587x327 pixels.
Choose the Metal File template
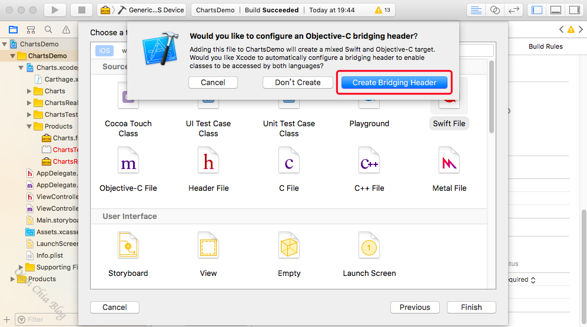tap(449, 170)
